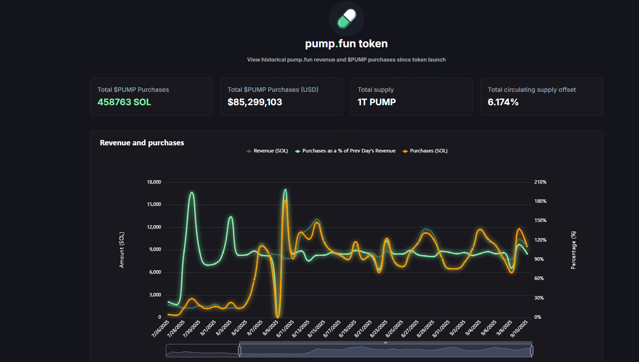Click the 6,000 y-axis label
The image size is (639, 362).
point(155,272)
